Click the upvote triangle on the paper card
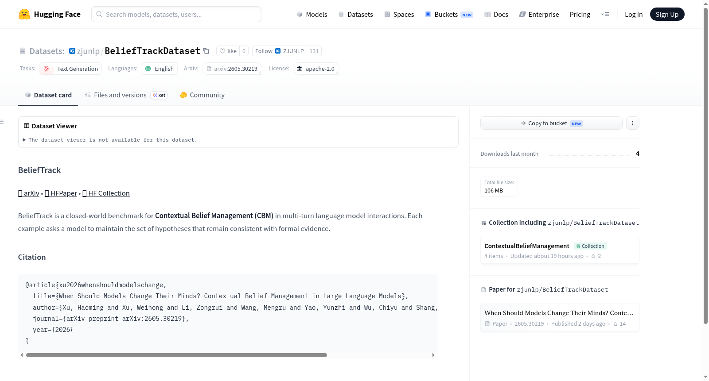The height and width of the screenshot is (381, 709). pos(616,324)
